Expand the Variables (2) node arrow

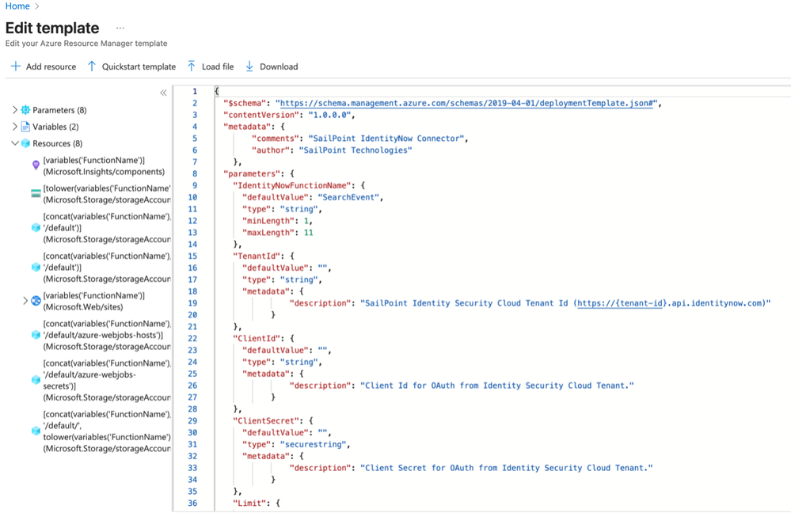pos(14,126)
